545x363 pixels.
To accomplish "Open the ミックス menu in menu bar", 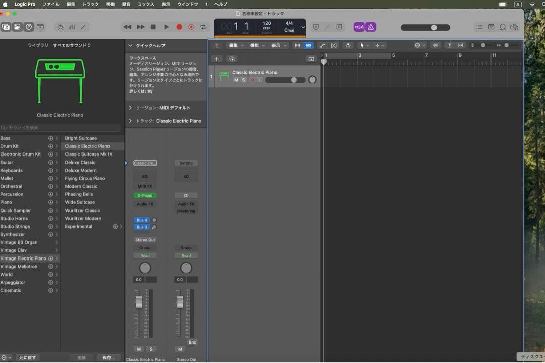I will (146, 4).
